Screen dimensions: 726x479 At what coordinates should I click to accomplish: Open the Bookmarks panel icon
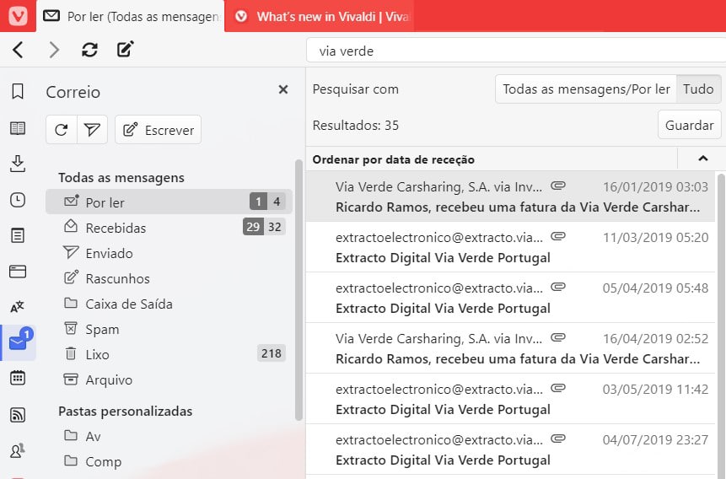[18, 91]
